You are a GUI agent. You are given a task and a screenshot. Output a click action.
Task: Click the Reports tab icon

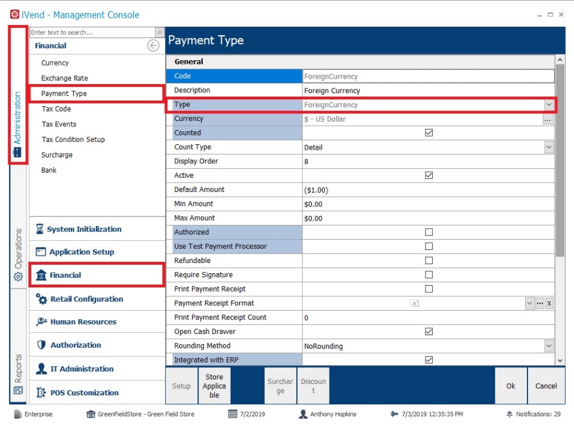click(18, 390)
